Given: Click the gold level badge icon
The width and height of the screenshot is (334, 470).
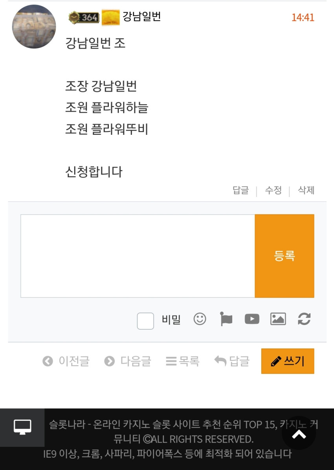Looking at the screenshot, I should tap(111, 18).
